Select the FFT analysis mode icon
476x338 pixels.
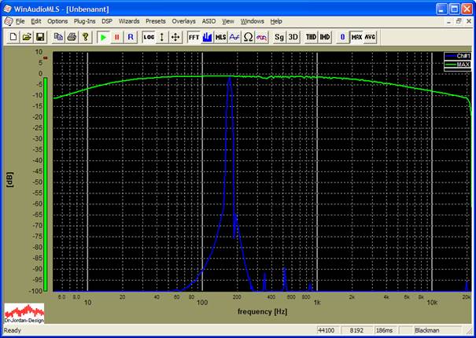[194, 37]
